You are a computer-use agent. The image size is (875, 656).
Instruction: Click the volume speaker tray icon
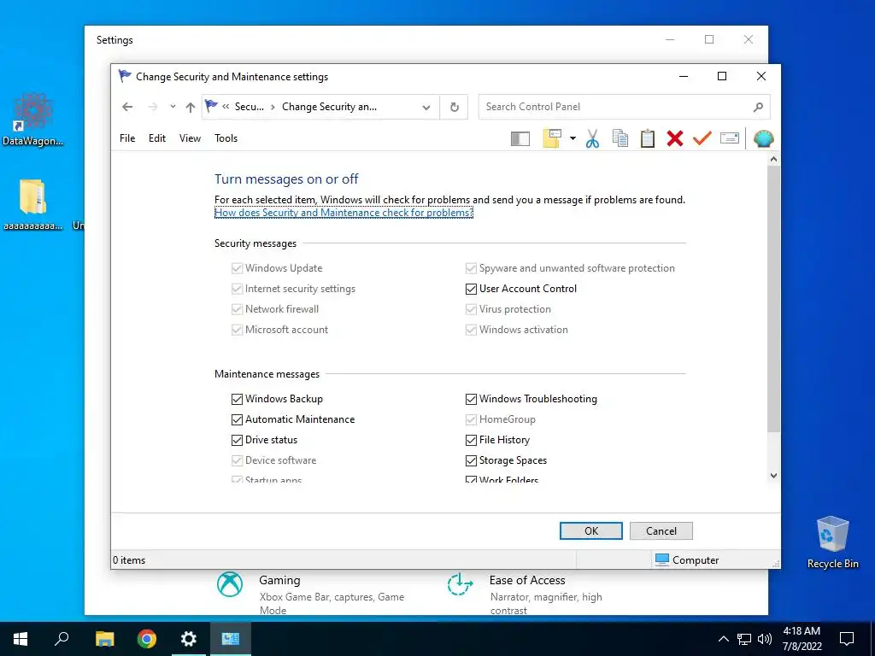(765, 639)
